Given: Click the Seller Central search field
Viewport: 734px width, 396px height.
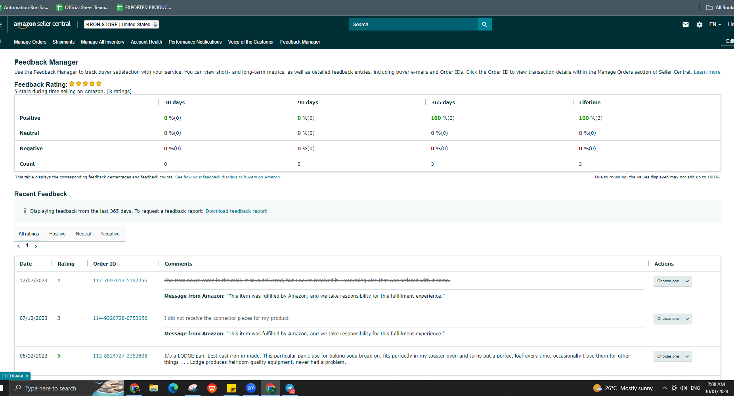Looking at the screenshot, I should coord(413,25).
